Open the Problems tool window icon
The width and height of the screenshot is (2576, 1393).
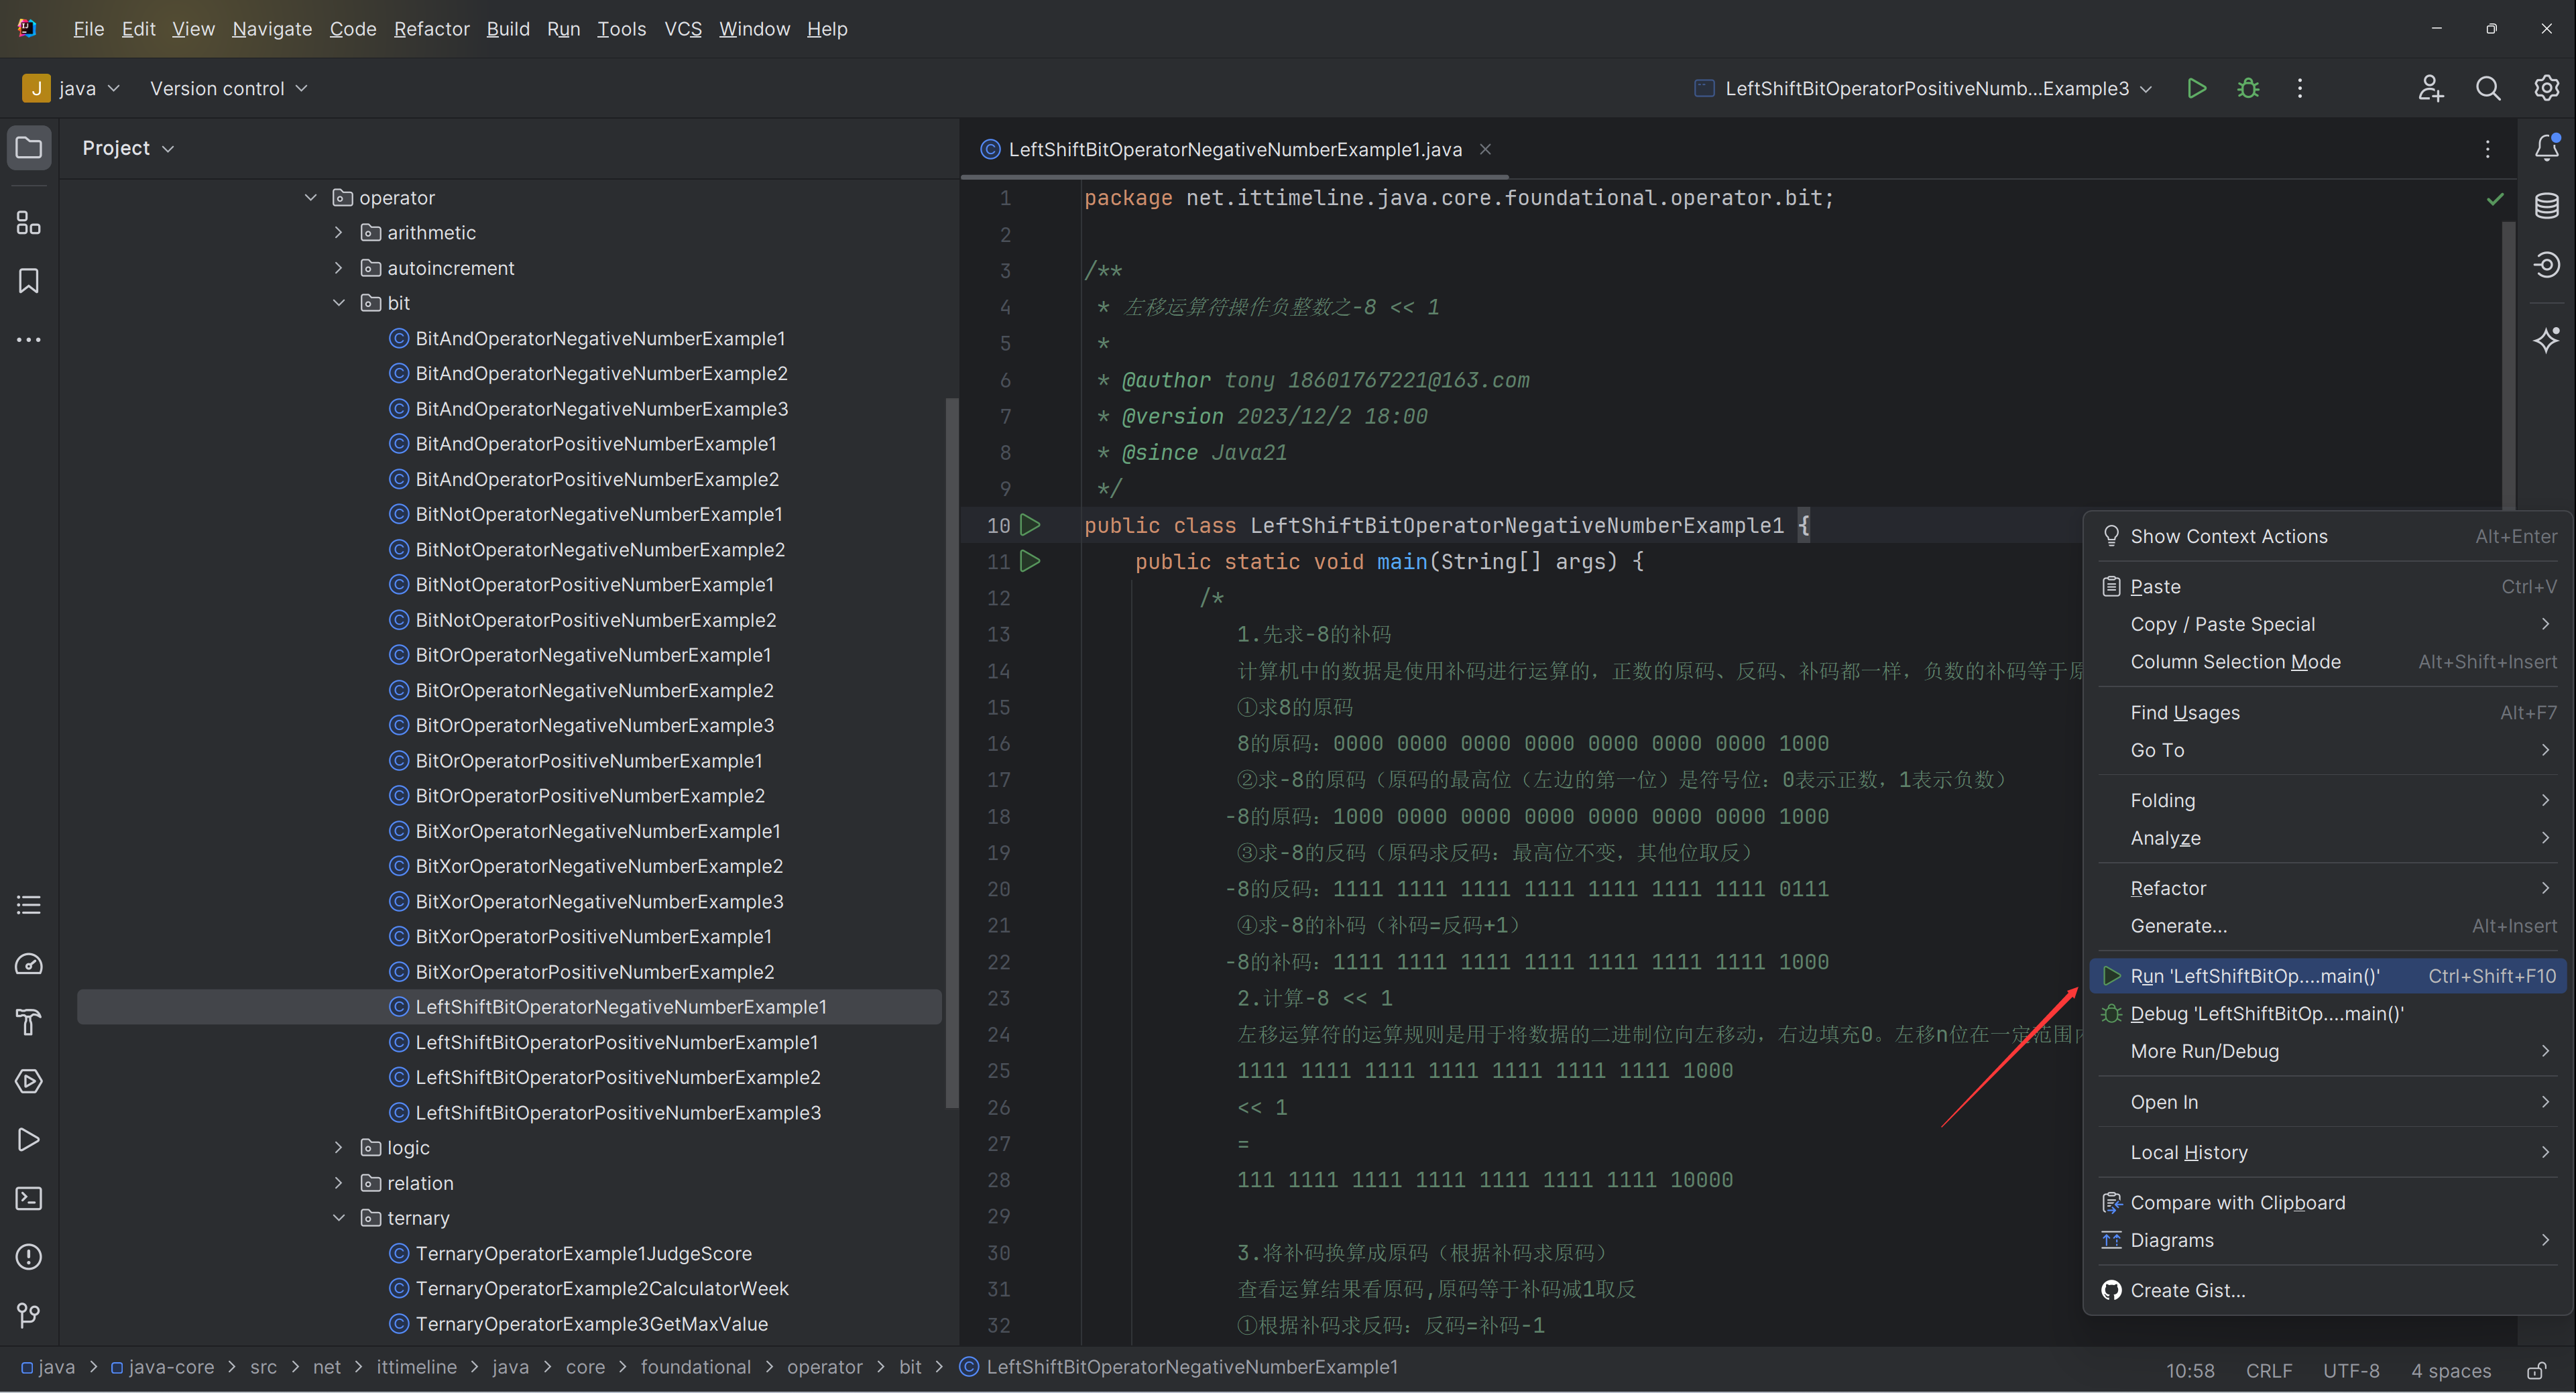point(29,1257)
